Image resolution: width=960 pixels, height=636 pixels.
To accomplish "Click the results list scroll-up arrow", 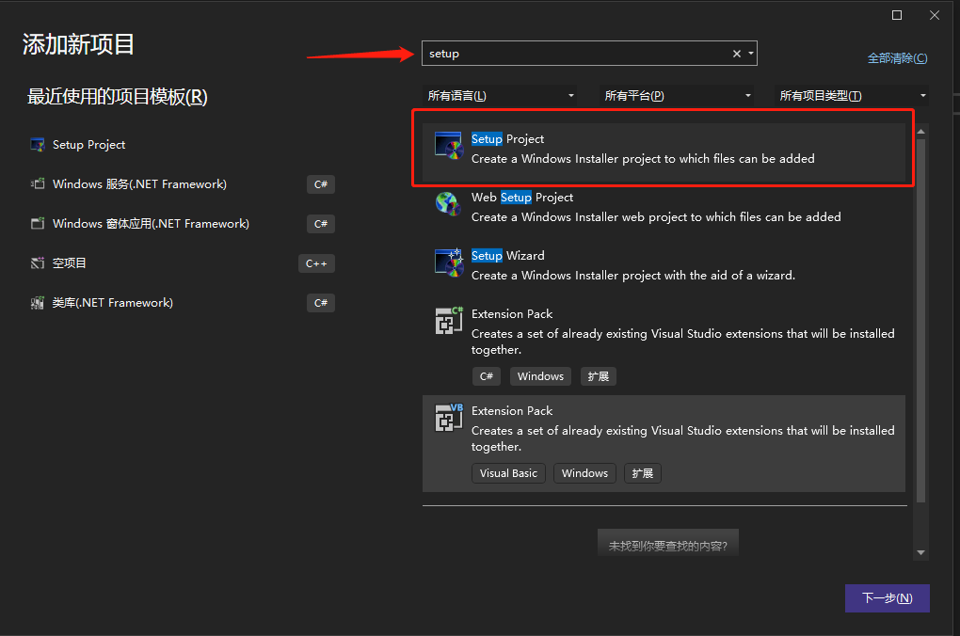I will 920,132.
